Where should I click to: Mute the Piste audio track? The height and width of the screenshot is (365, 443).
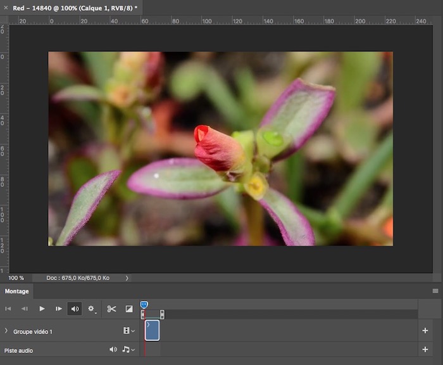(x=113, y=350)
